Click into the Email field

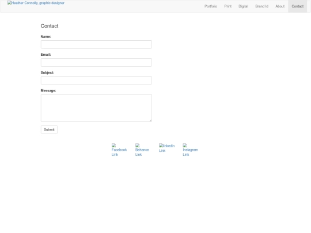pos(96,62)
